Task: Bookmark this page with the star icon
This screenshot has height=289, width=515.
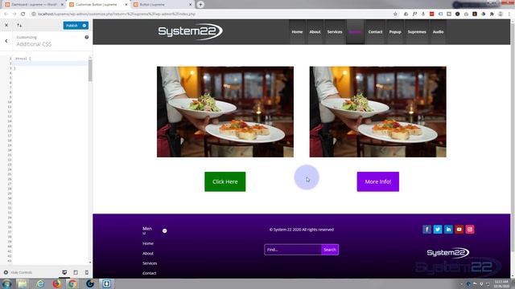Action: (395, 14)
